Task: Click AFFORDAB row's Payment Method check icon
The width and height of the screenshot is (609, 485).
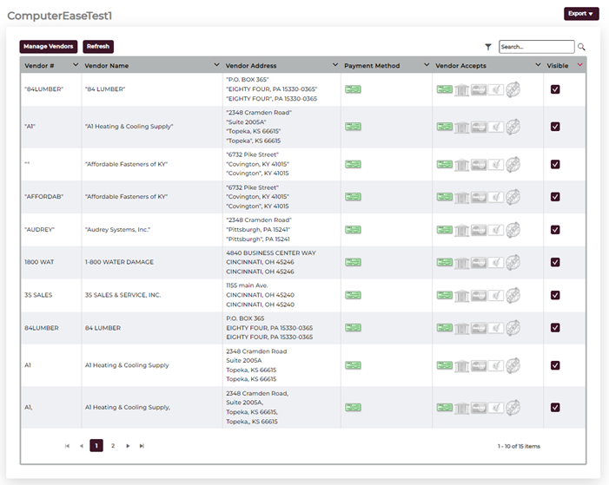Action: 353,197
